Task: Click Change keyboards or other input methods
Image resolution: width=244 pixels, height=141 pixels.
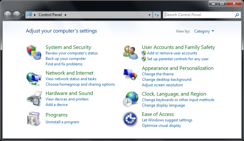Action: (178, 100)
